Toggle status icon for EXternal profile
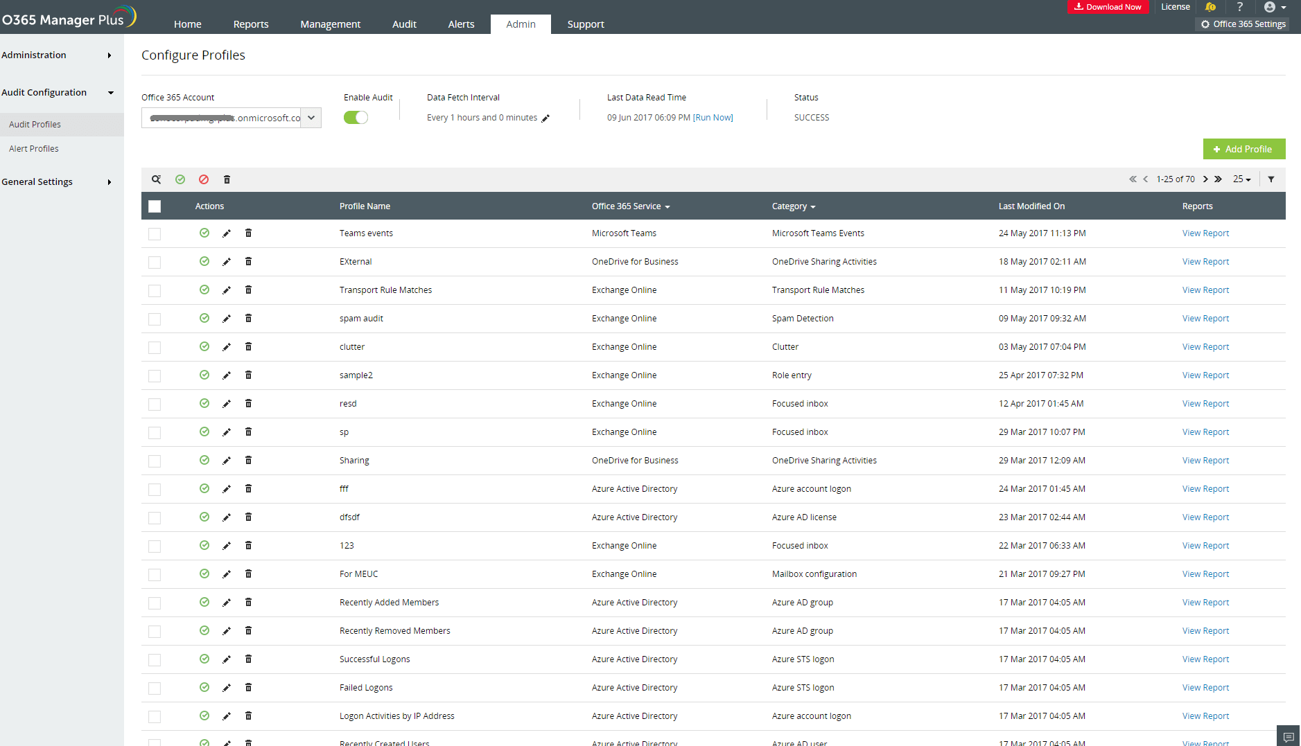The image size is (1301, 746). tap(204, 261)
